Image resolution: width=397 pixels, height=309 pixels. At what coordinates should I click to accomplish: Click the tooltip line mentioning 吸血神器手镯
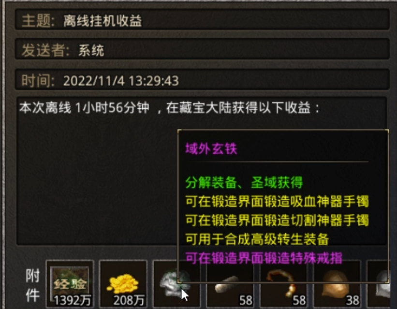[277, 201]
